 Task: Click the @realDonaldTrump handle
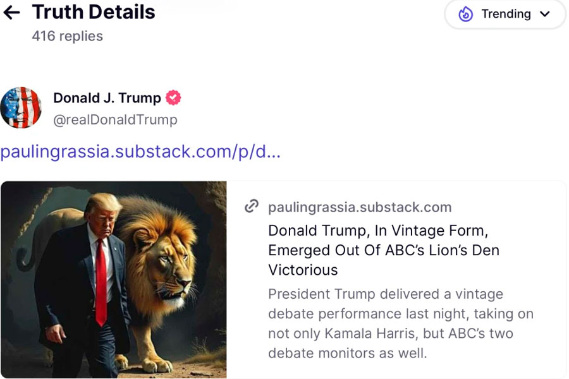point(115,119)
